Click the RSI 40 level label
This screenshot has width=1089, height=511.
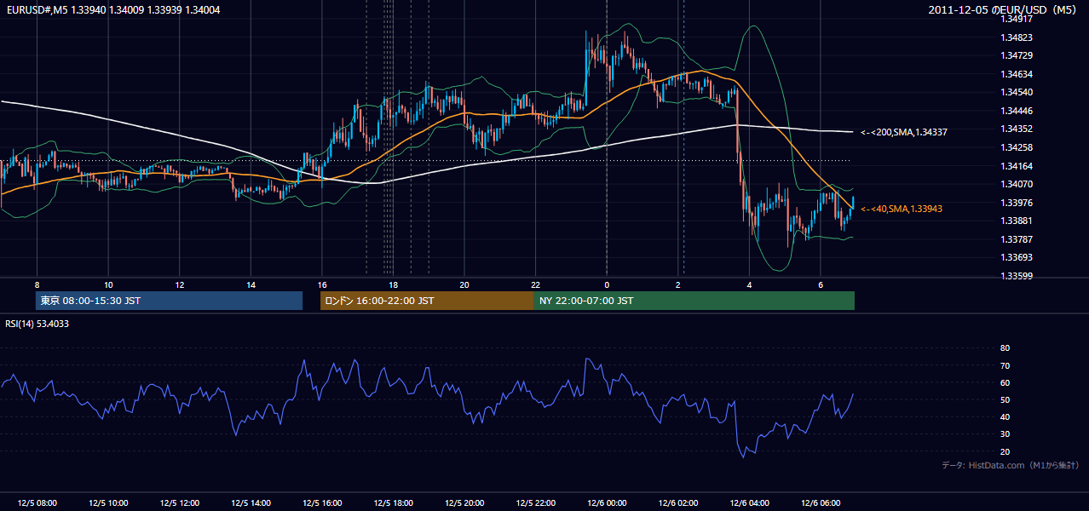(x=1005, y=417)
